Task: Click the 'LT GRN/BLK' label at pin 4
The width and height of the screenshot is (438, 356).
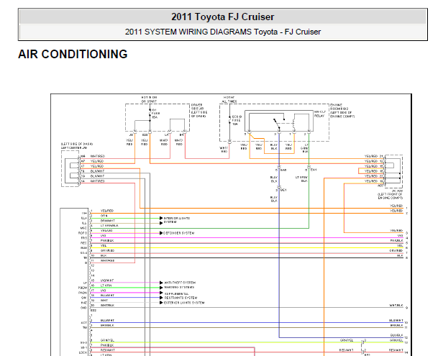Action: pos(109,226)
